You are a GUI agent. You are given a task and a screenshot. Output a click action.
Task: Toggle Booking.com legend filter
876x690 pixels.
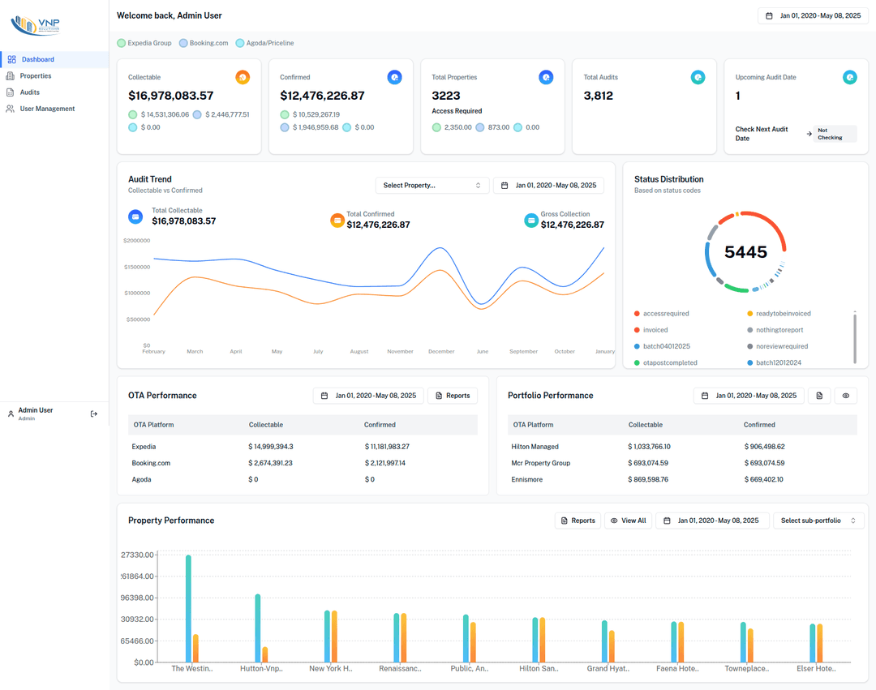pyautogui.click(x=204, y=43)
